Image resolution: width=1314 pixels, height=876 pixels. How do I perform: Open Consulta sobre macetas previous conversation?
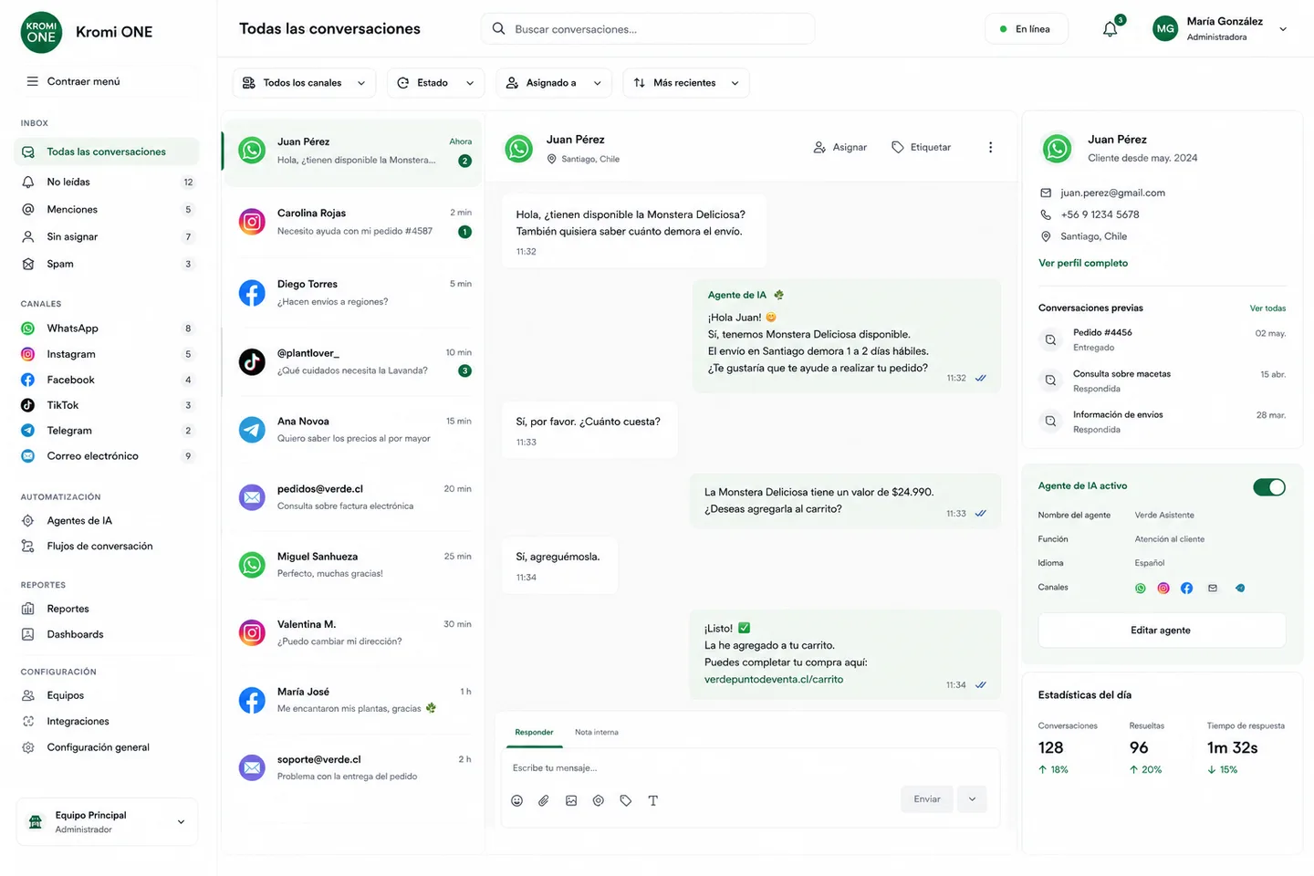coord(1163,381)
